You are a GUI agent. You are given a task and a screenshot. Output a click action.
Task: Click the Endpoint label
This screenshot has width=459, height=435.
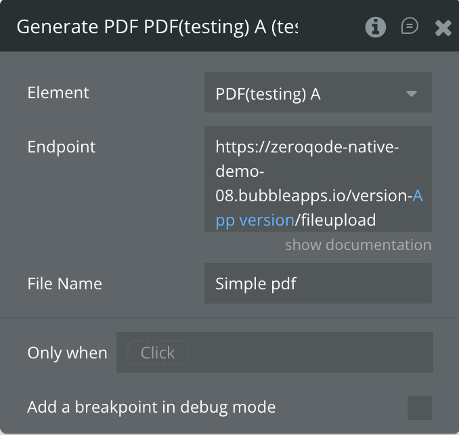point(62,147)
